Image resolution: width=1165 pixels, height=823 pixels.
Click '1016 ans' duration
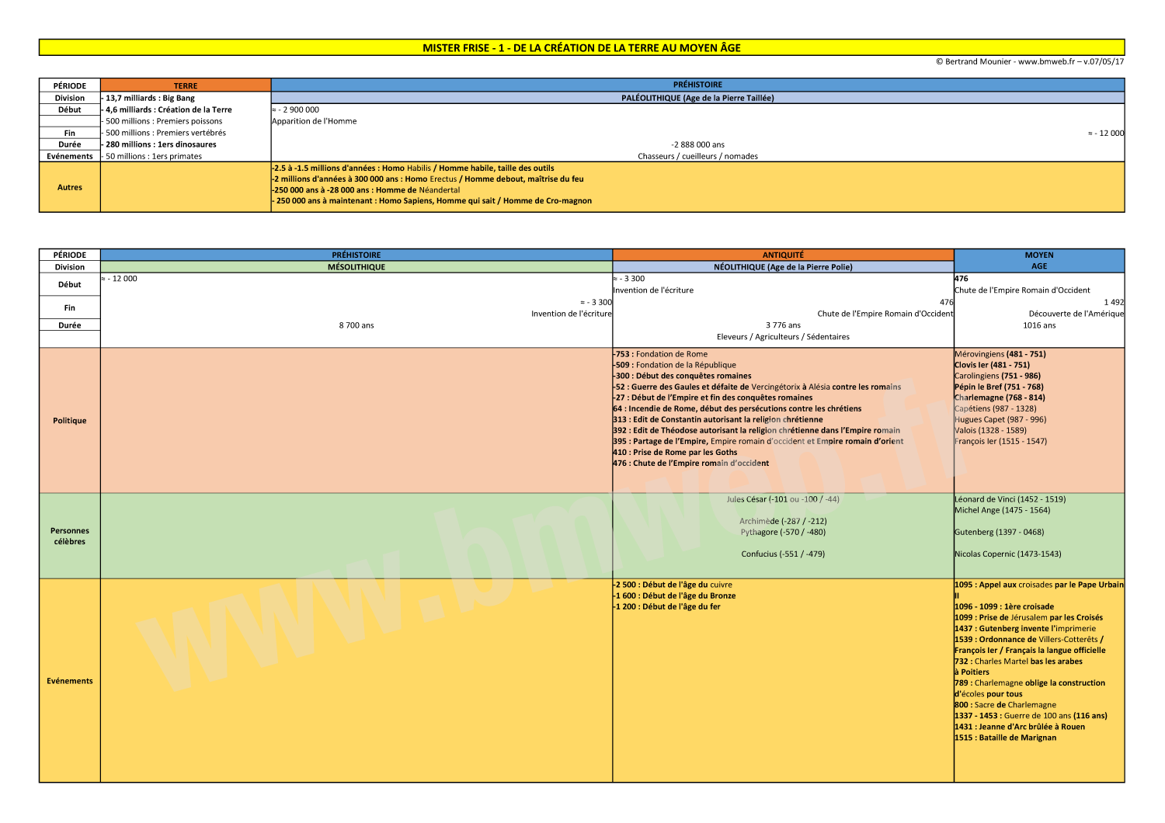(1039, 325)
